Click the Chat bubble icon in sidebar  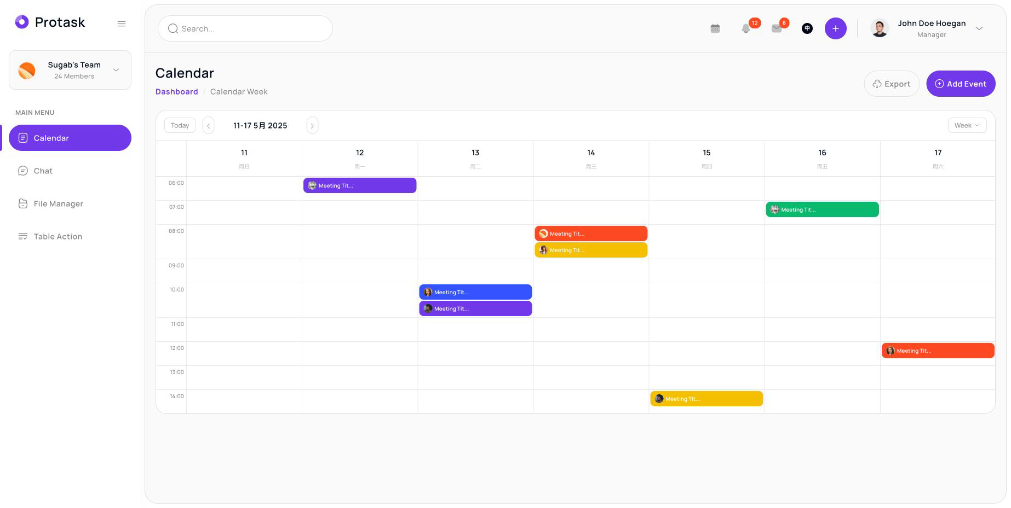coord(23,171)
